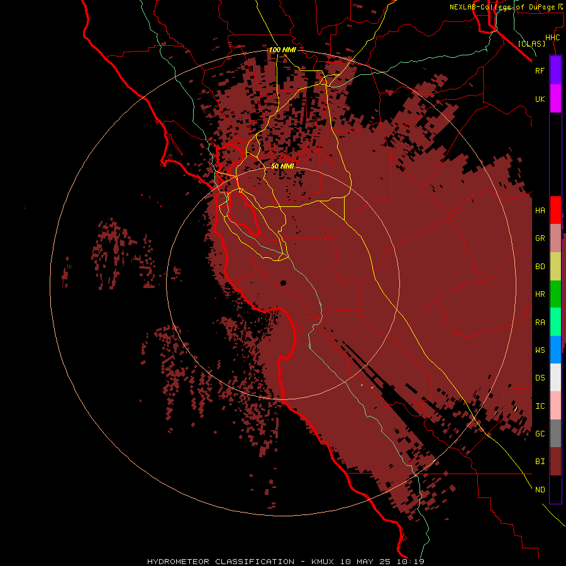Click the HA legend label
The image size is (566, 566).
[x=540, y=211]
